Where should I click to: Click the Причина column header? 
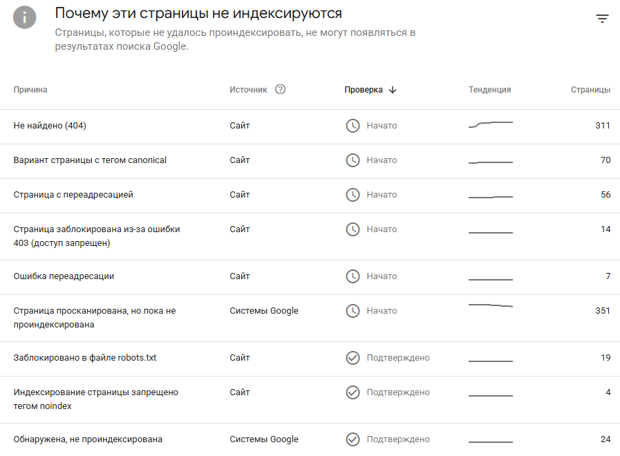pos(30,90)
